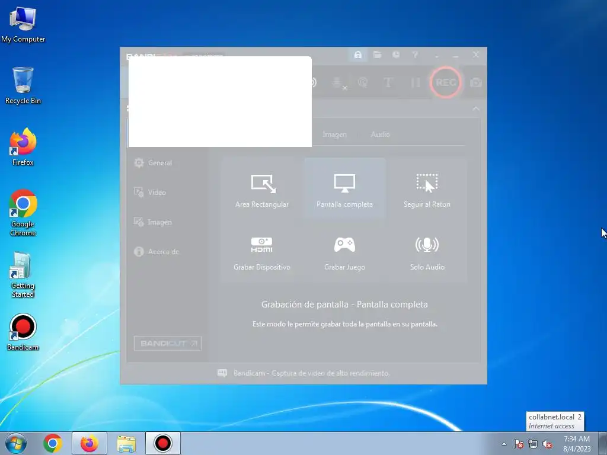Click Chrome icon in the taskbar

(x=53, y=443)
